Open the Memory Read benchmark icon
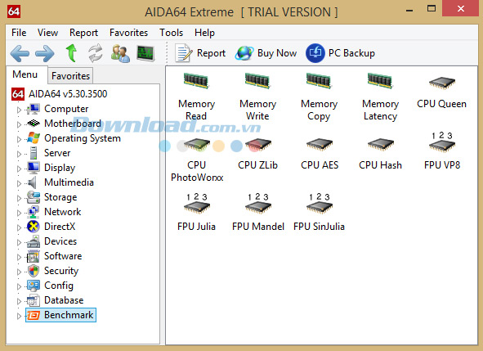 tap(196, 81)
